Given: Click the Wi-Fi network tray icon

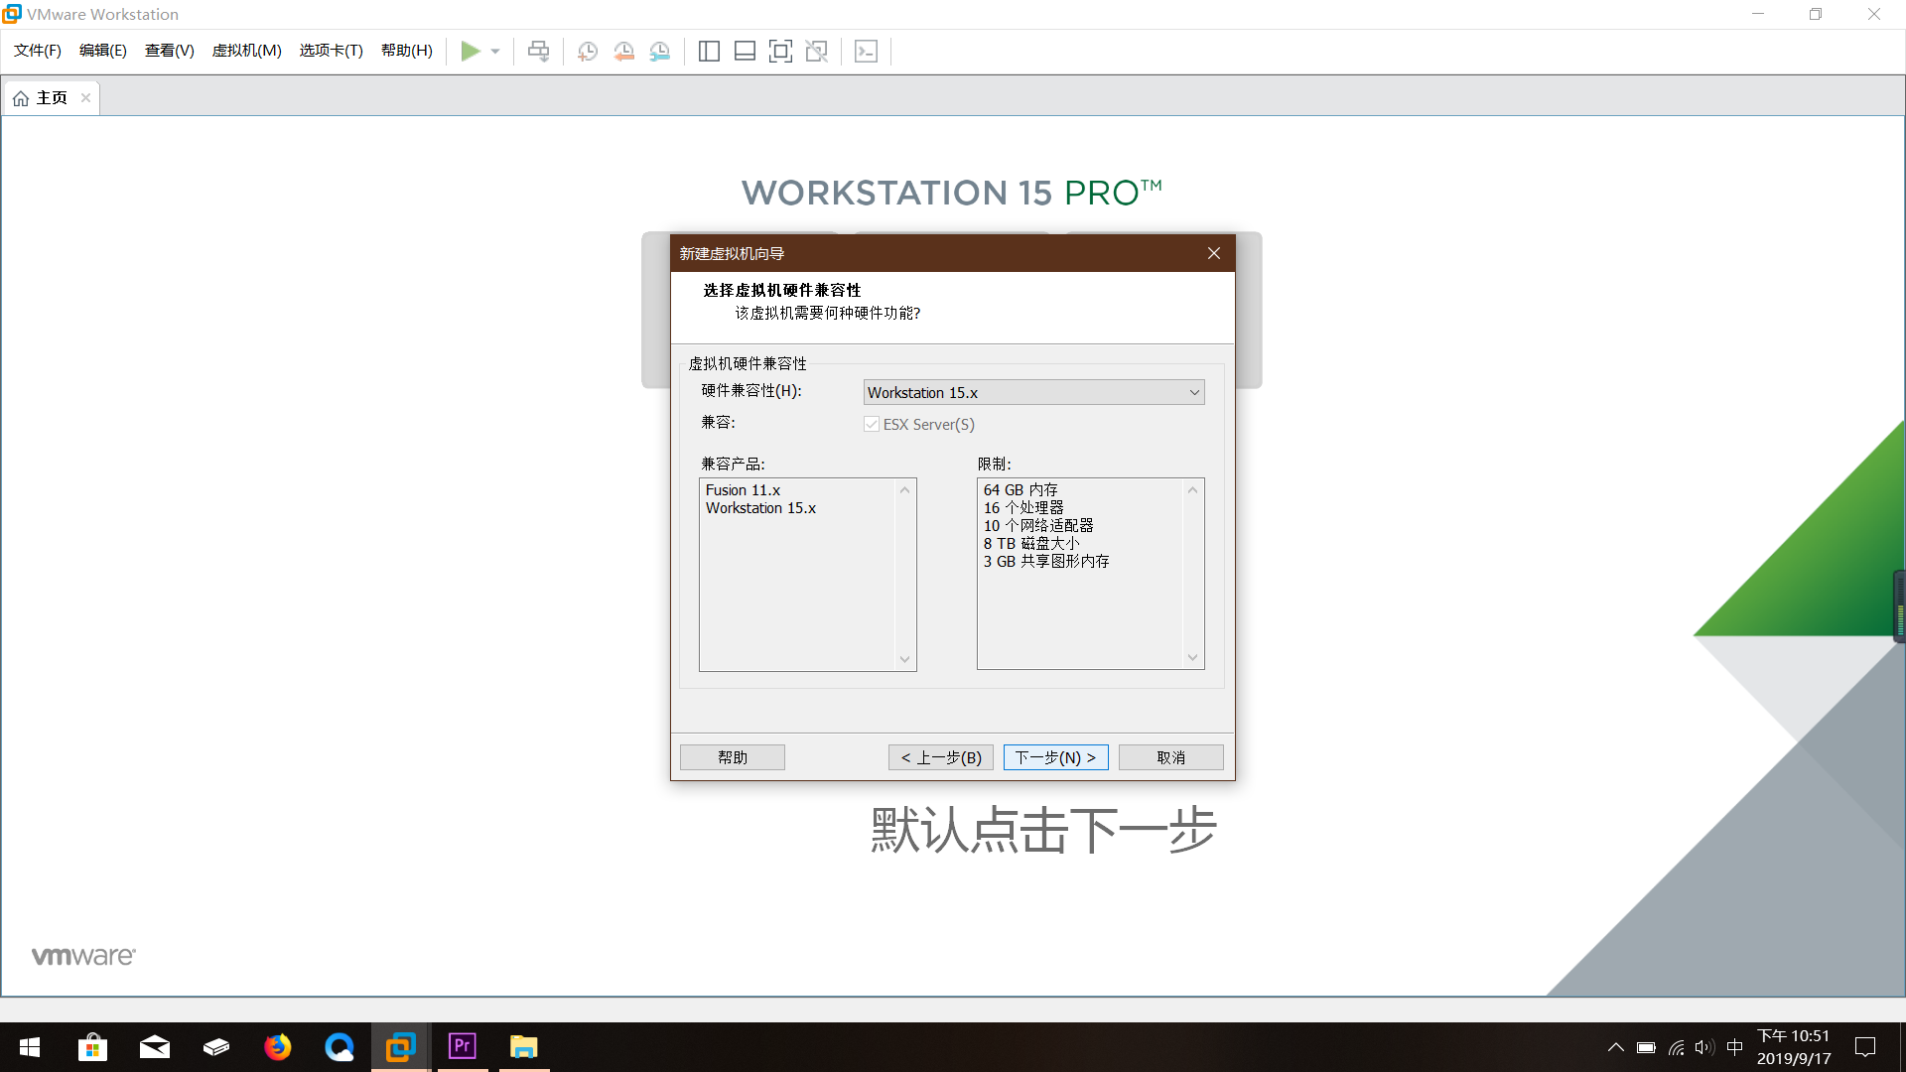Looking at the screenshot, I should click(x=1676, y=1047).
